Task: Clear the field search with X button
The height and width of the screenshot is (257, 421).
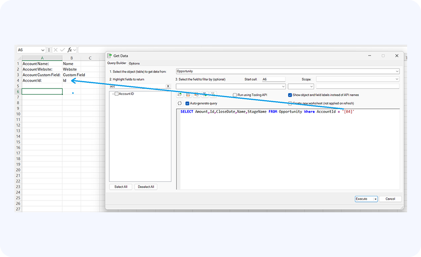Action: [168, 86]
